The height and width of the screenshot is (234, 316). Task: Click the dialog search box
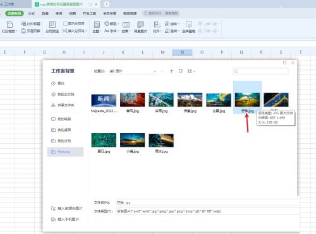coord(260,71)
